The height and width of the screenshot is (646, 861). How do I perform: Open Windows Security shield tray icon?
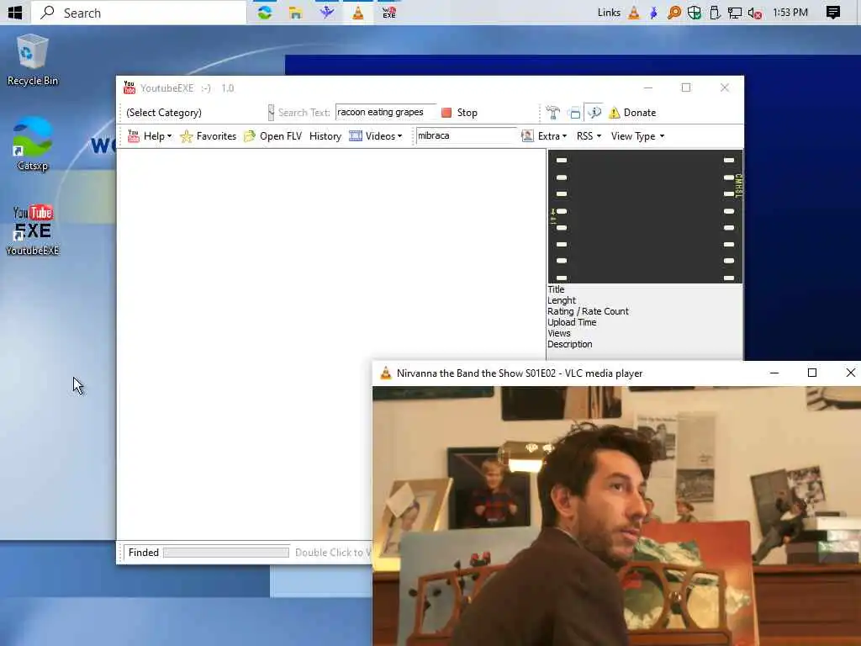pos(694,13)
